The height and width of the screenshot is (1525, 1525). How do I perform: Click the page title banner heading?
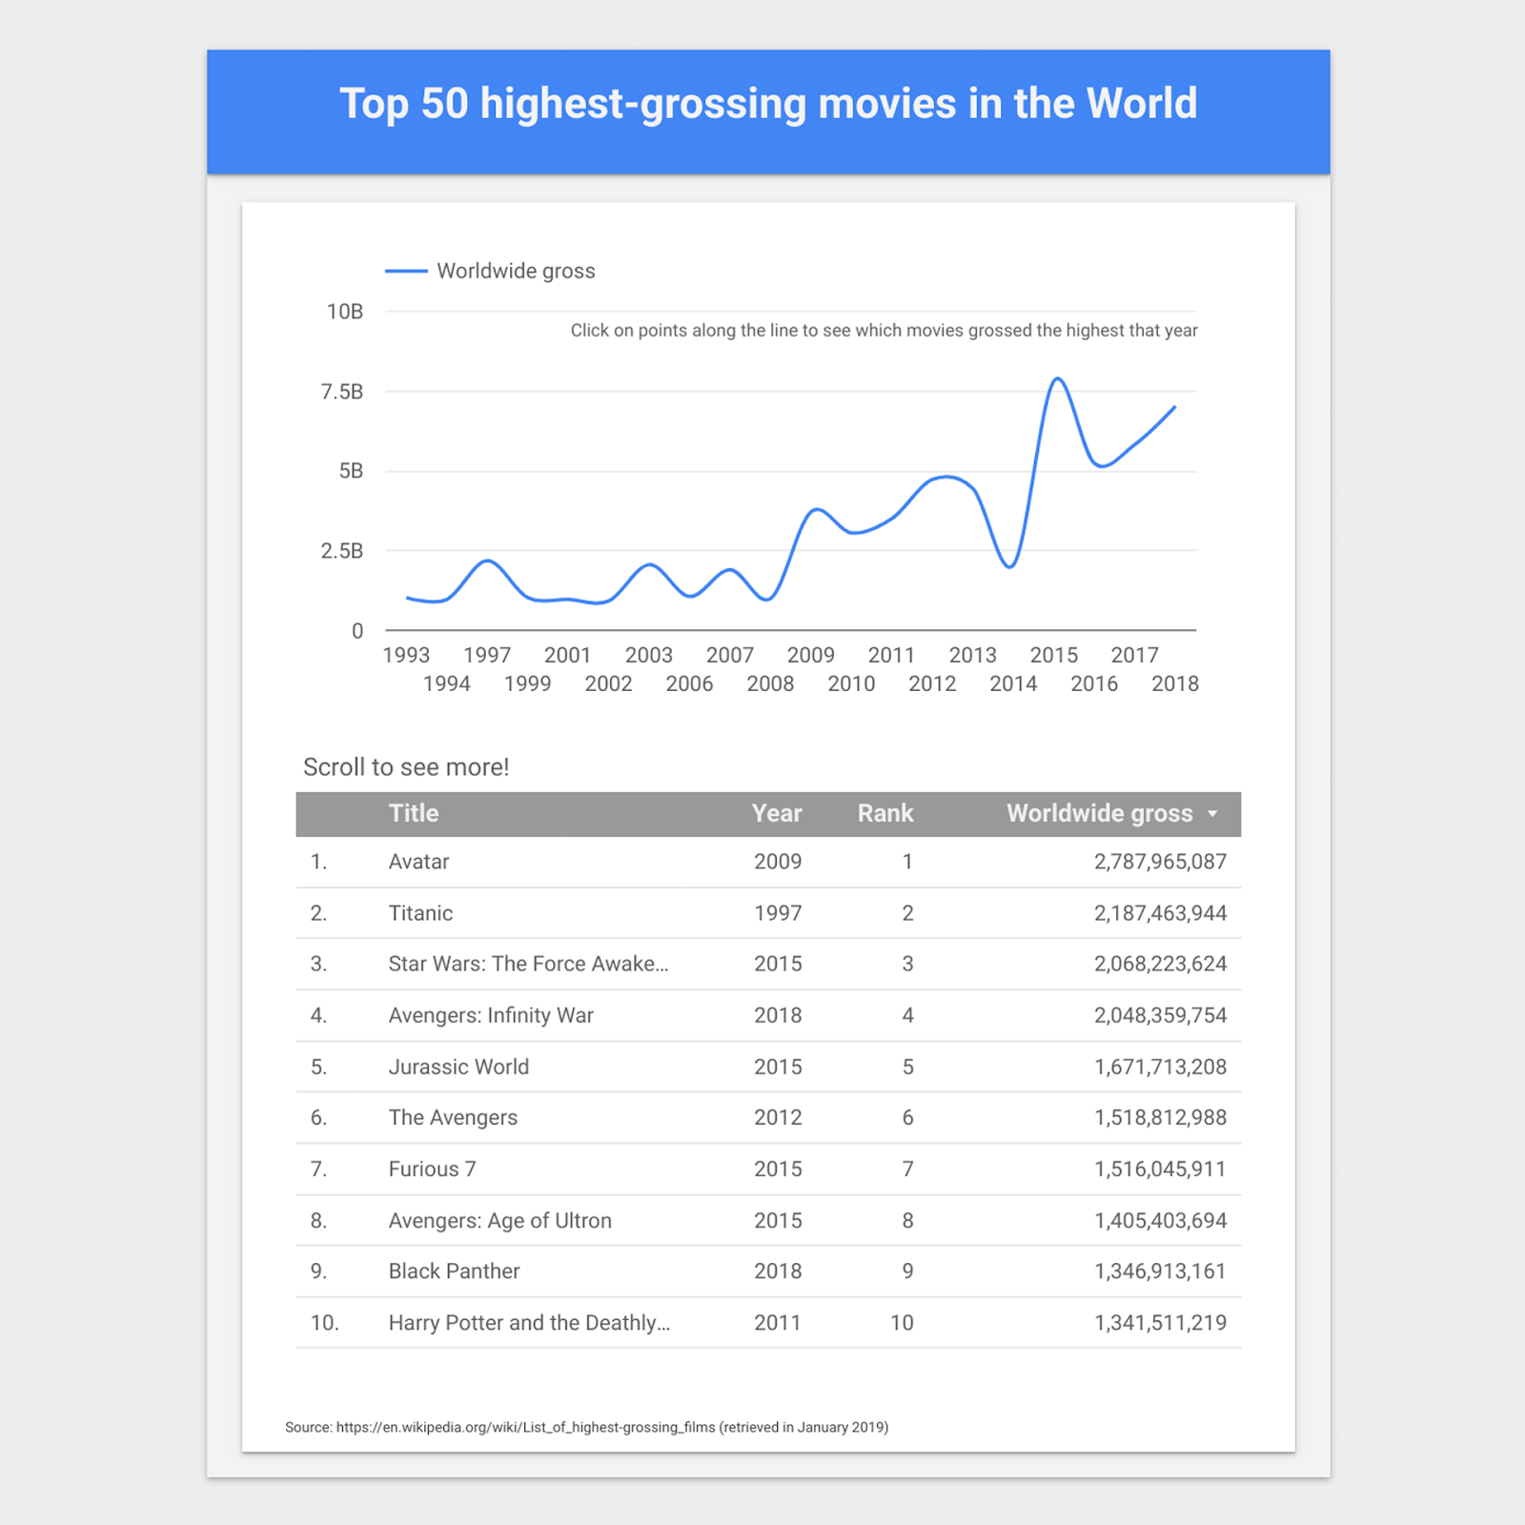click(768, 104)
